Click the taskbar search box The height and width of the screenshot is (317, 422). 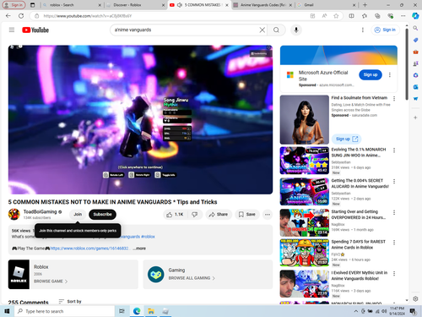pyautogui.click(x=64, y=311)
